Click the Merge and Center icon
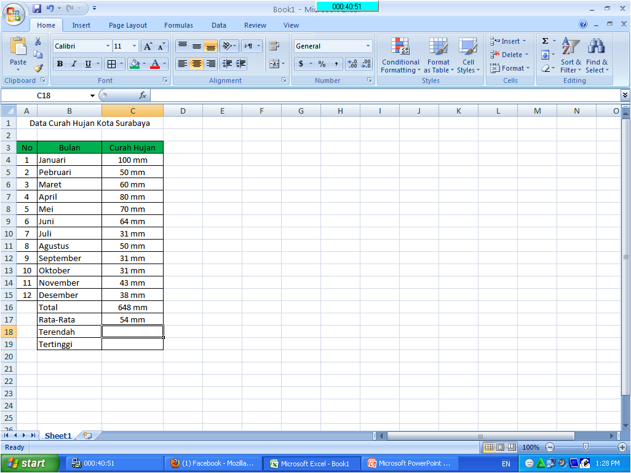The width and height of the screenshot is (631, 473). [274, 64]
